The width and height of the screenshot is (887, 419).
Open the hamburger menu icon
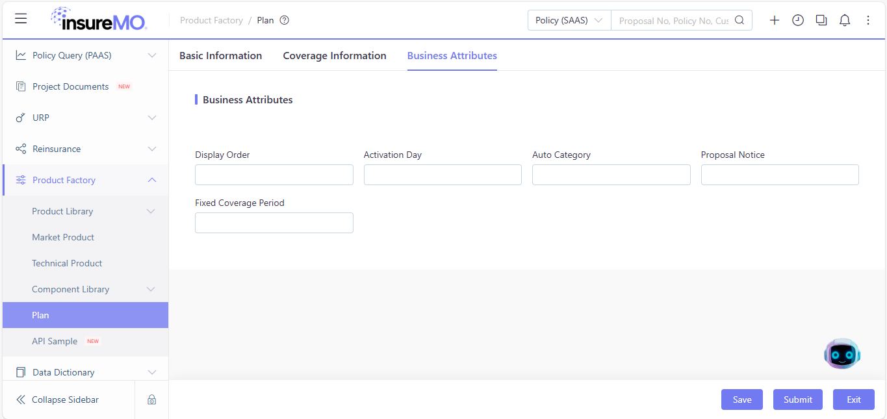pos(21,19)
